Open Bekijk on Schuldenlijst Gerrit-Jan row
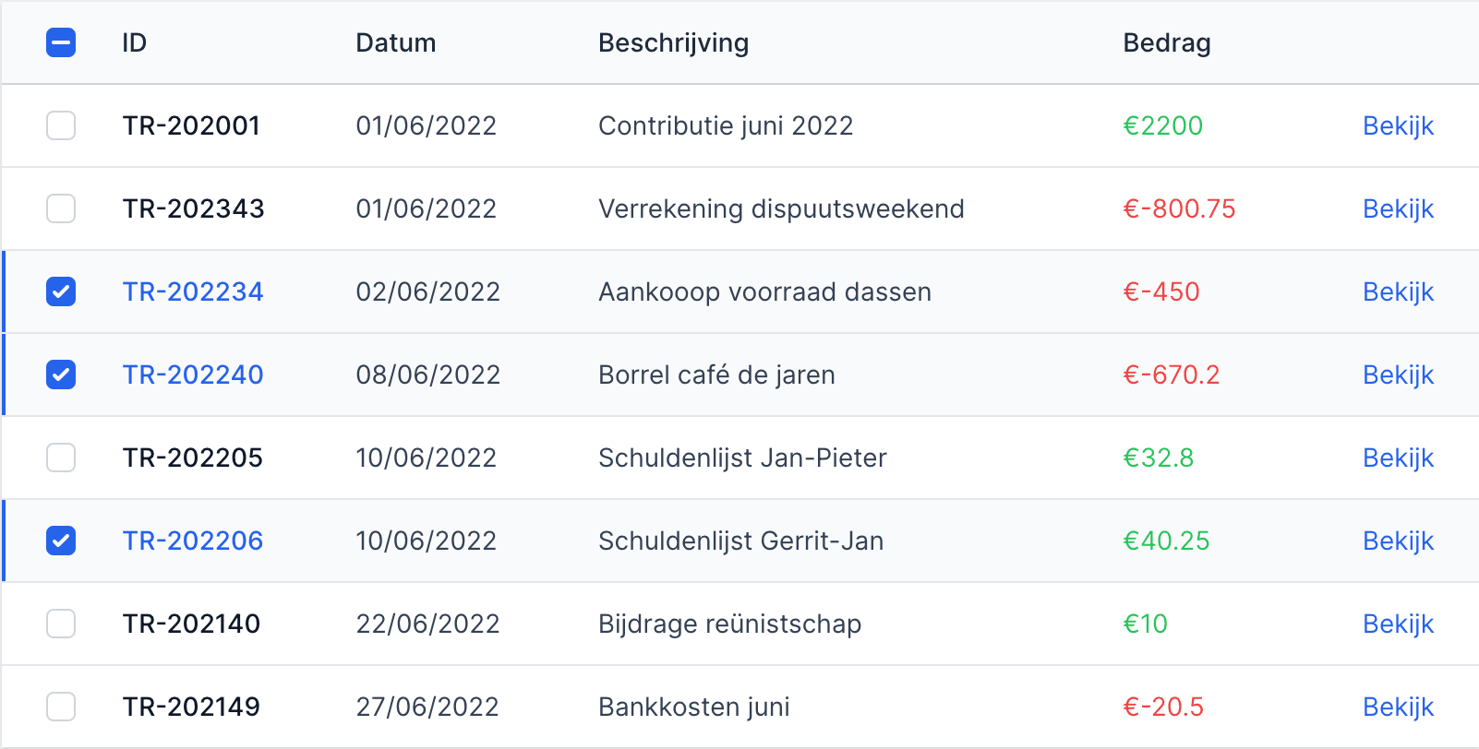 [1398, 541]
